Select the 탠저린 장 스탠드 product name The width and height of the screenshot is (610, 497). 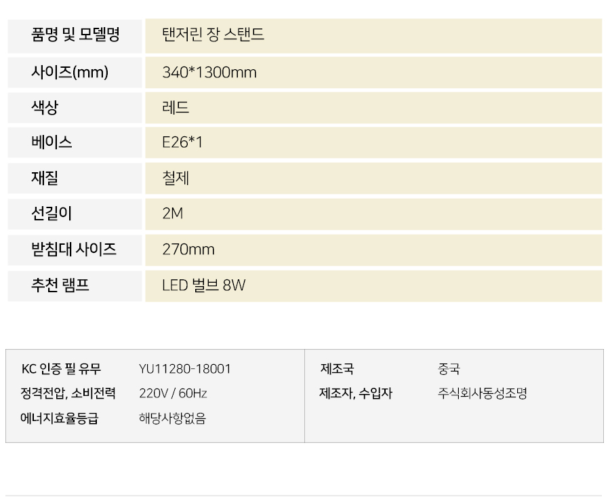coord(213,35)
